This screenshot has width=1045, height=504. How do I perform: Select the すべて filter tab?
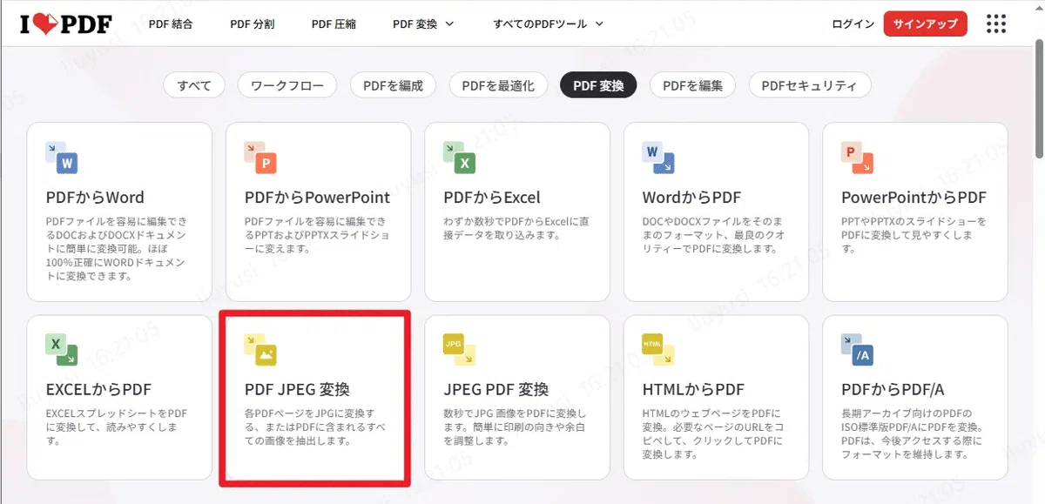click(194, 85)
